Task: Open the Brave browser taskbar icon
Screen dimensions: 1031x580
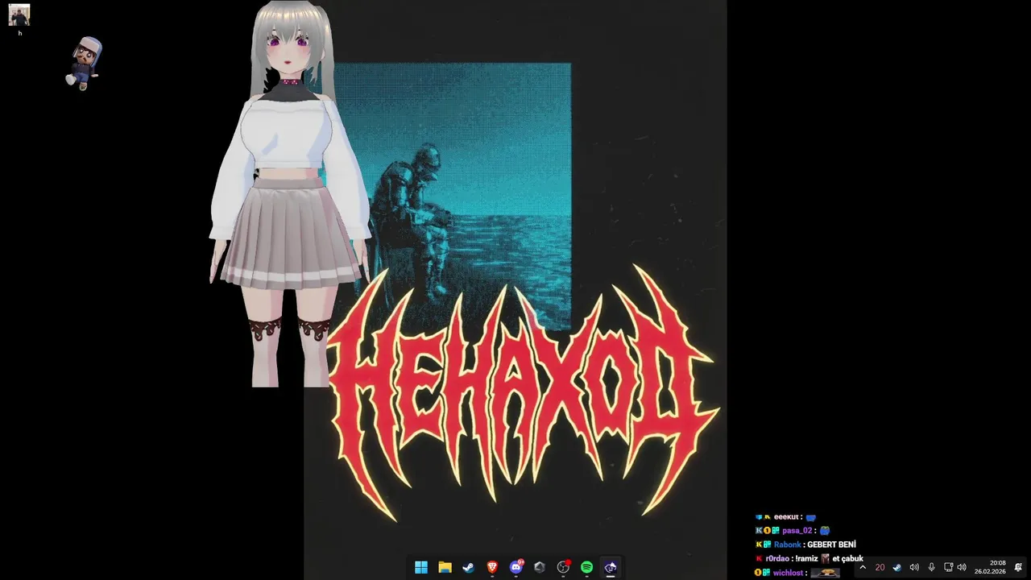Action: coord(492,567)
